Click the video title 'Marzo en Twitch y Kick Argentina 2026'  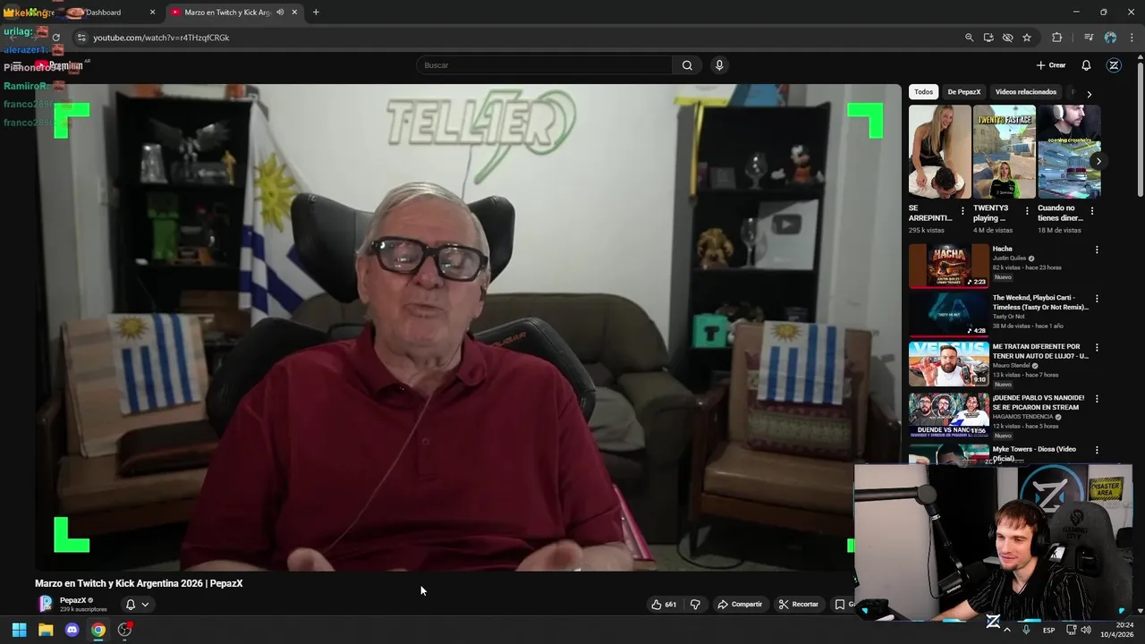(139, 583)
